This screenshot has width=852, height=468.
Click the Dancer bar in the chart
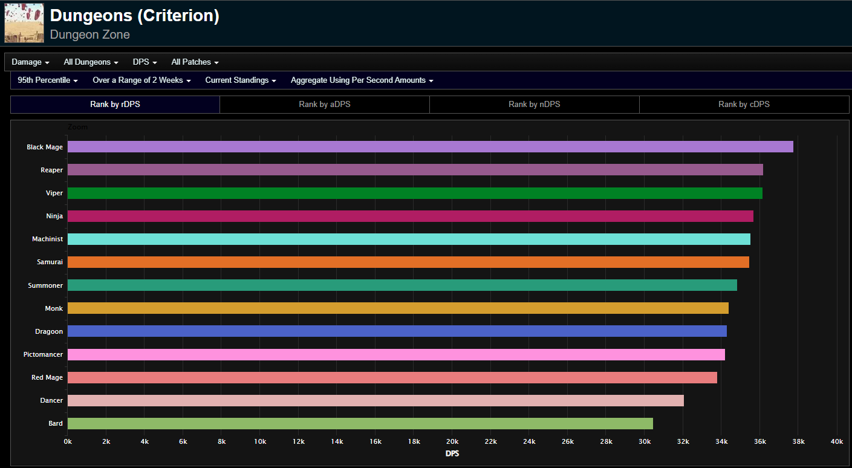[x=376, y=400]
